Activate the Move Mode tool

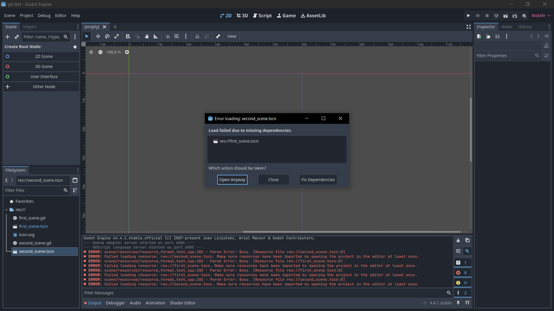coord(98,37)
